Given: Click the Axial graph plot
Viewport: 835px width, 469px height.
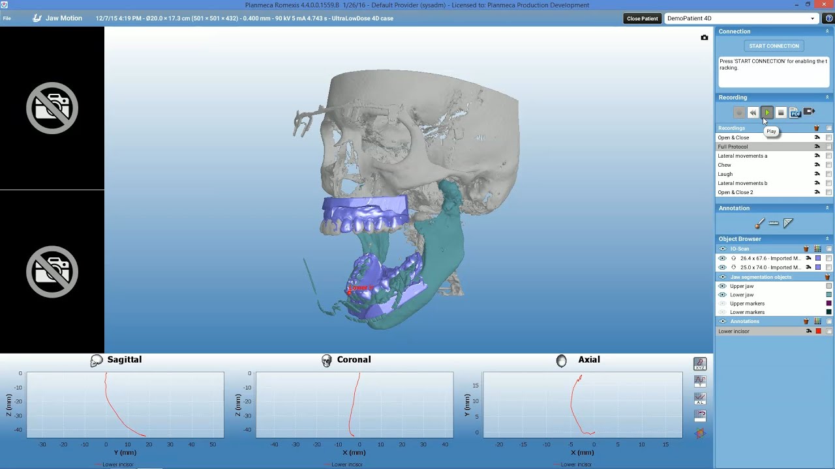Looking at the screenshot, I should [x=583, y=405].
